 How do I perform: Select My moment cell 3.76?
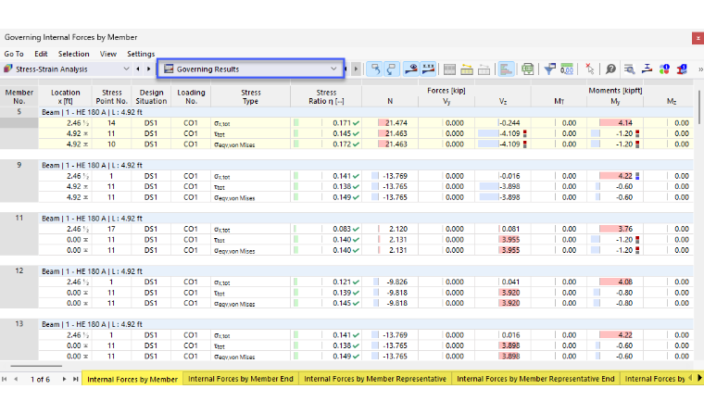(615, 229)
